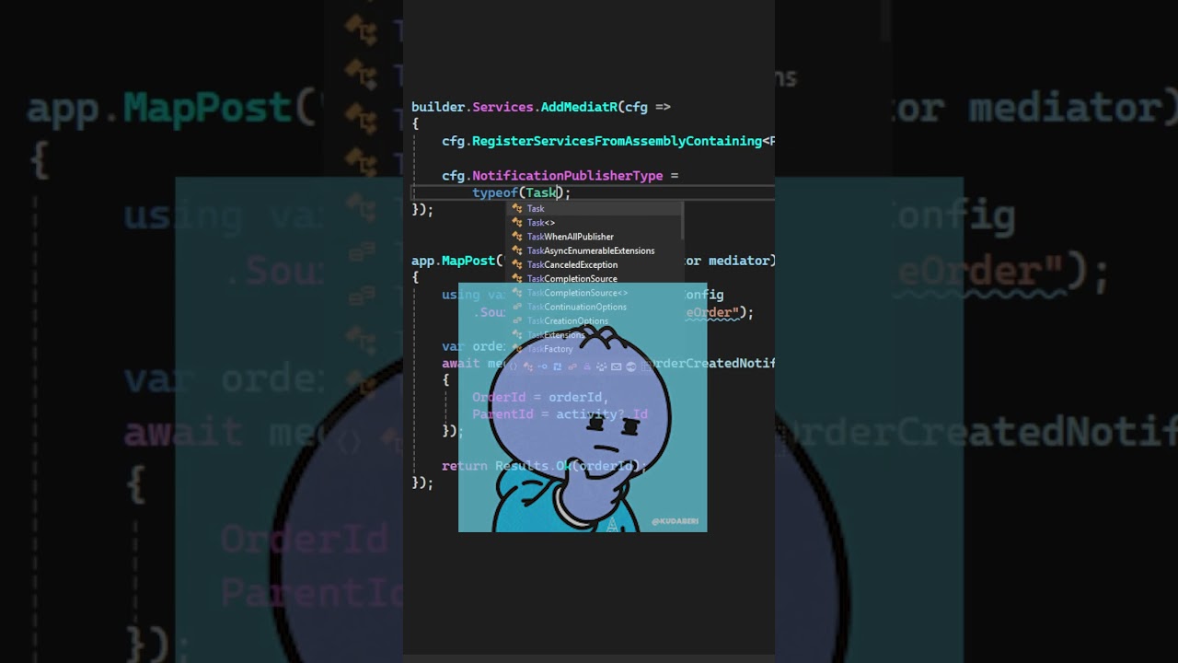Click the "MapPost" method name
Screen dimensions: 1178x663
click(x=468, y=261)
